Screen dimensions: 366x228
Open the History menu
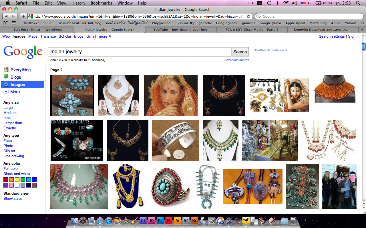(x=78, y=3)
